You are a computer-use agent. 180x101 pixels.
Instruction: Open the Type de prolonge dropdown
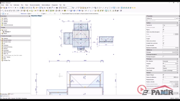[170, 68]
